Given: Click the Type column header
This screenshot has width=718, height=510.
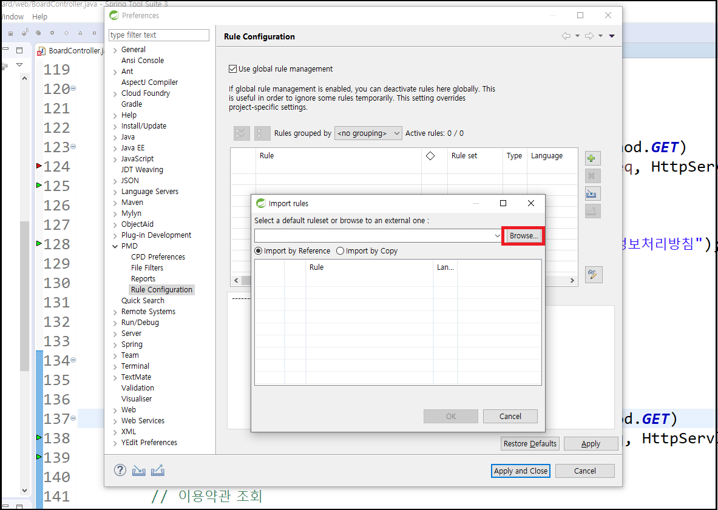Looking at the screenshot, I should (515, 156).
